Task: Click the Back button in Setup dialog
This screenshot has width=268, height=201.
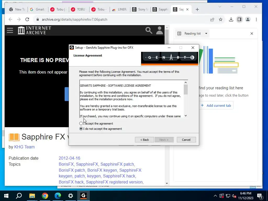Action: [x=144, y=140]
